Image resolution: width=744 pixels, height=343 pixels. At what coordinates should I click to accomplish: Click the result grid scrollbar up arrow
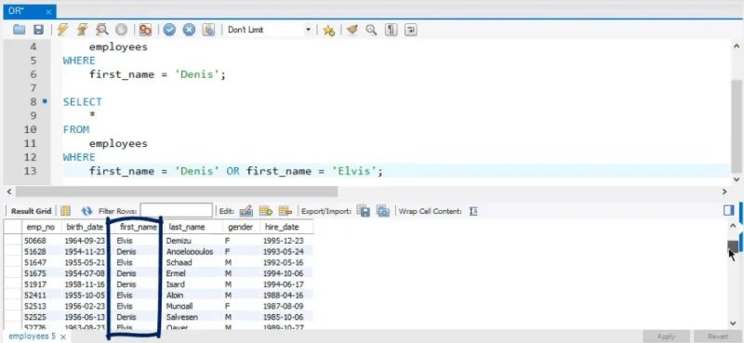tap(733, 226)
